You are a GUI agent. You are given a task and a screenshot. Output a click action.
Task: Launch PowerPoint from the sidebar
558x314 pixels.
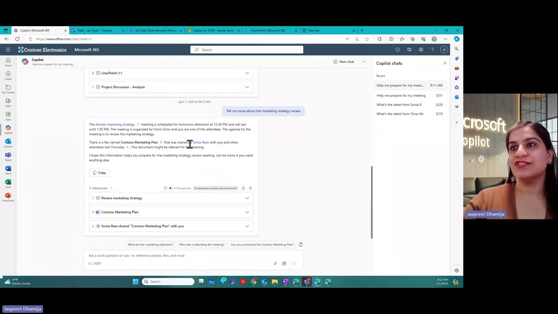tap(8, 197)
